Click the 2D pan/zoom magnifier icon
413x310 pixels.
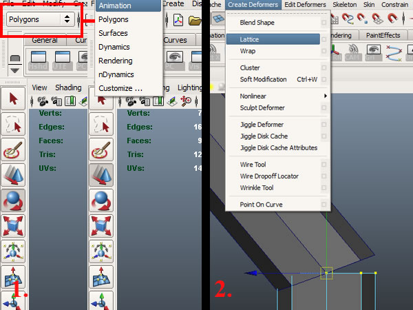click(185, 101)
